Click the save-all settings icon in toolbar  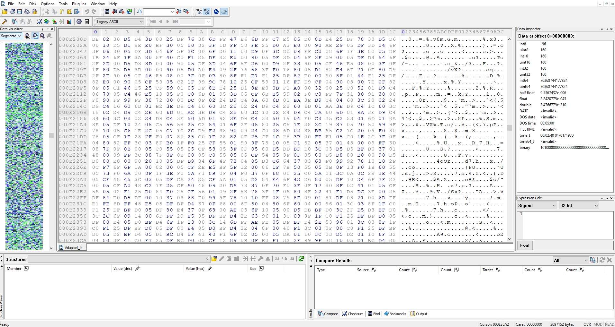(x=34, y=12)
